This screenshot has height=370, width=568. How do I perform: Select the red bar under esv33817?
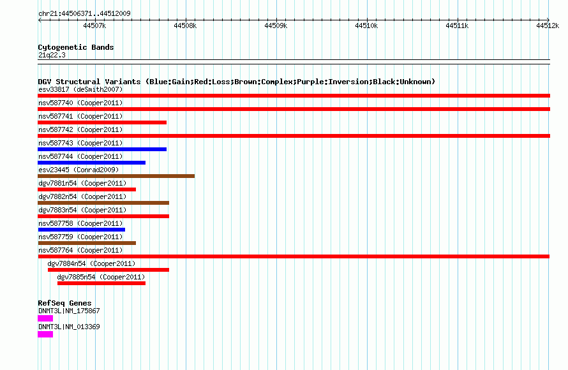[294, 96]
